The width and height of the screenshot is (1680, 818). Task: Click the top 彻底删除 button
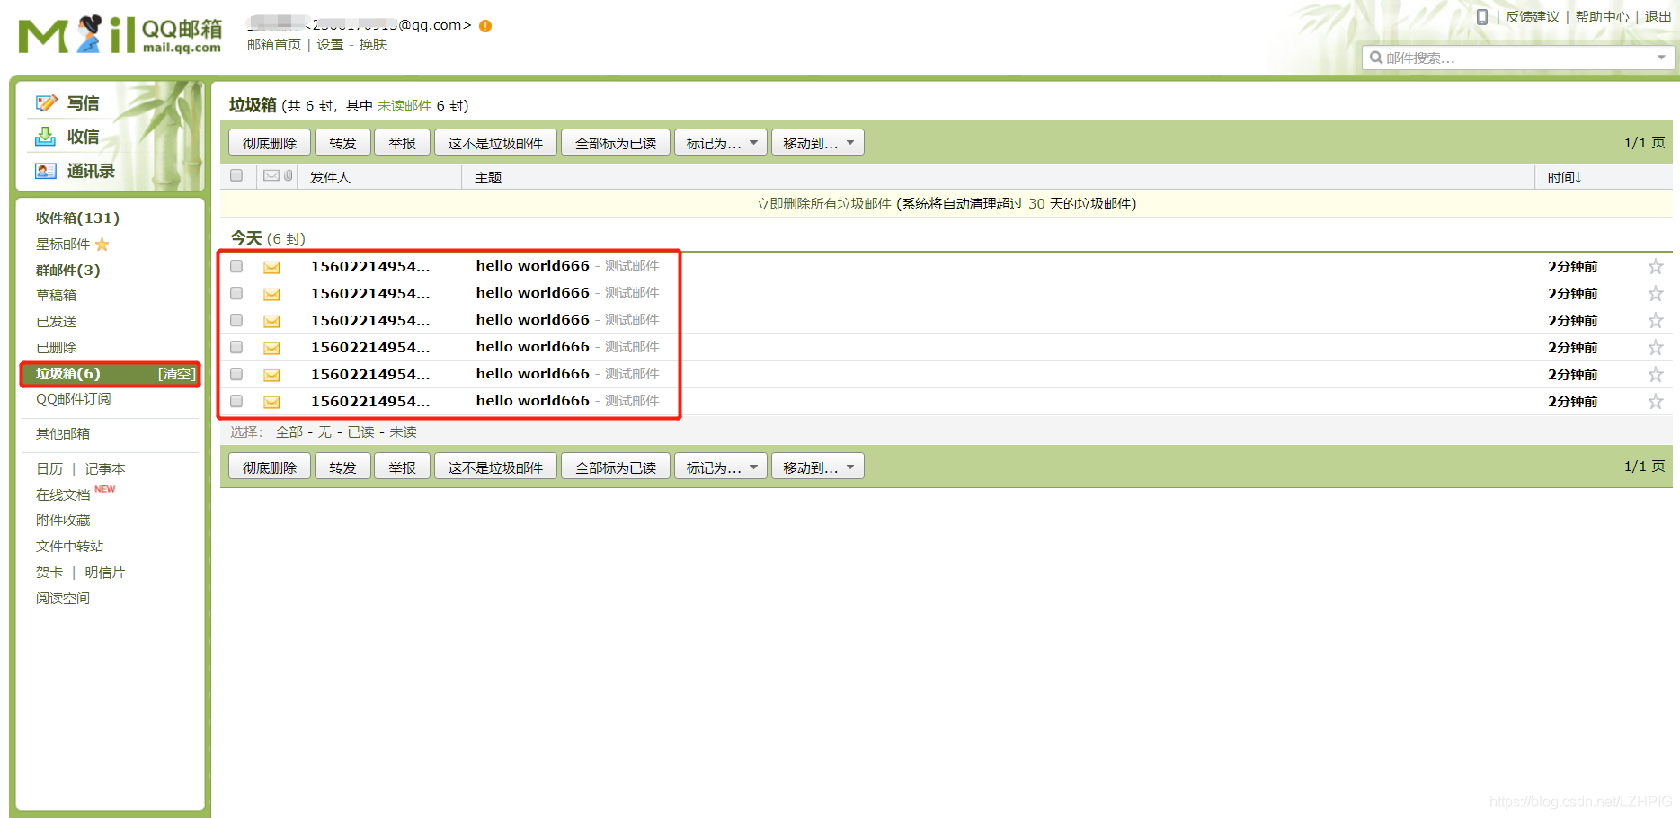click(270, 143)
